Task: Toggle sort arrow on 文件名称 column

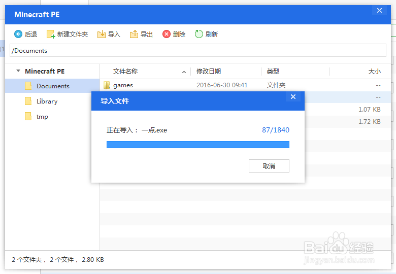Action: coord(184,72)
